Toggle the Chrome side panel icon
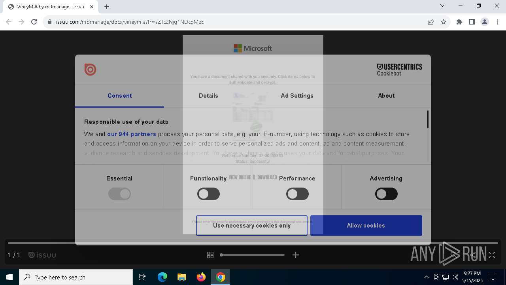The height and width of the screenshot is (285, 506). click(x=472, y=22)
